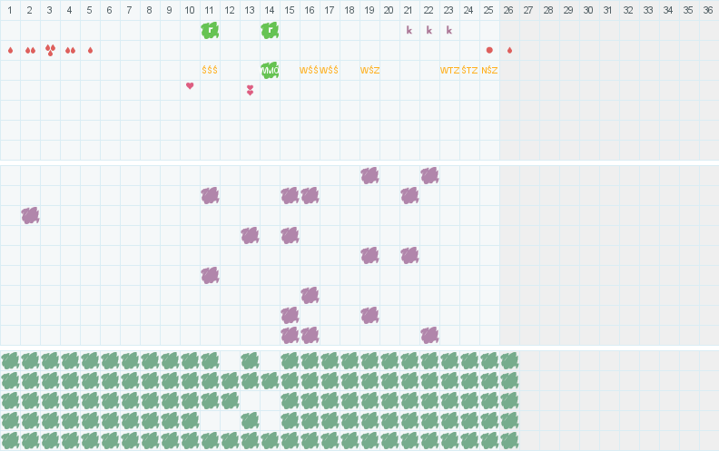Click the purple 'k' marker on day 21
The image size is (719, 451).
point(409,30)
